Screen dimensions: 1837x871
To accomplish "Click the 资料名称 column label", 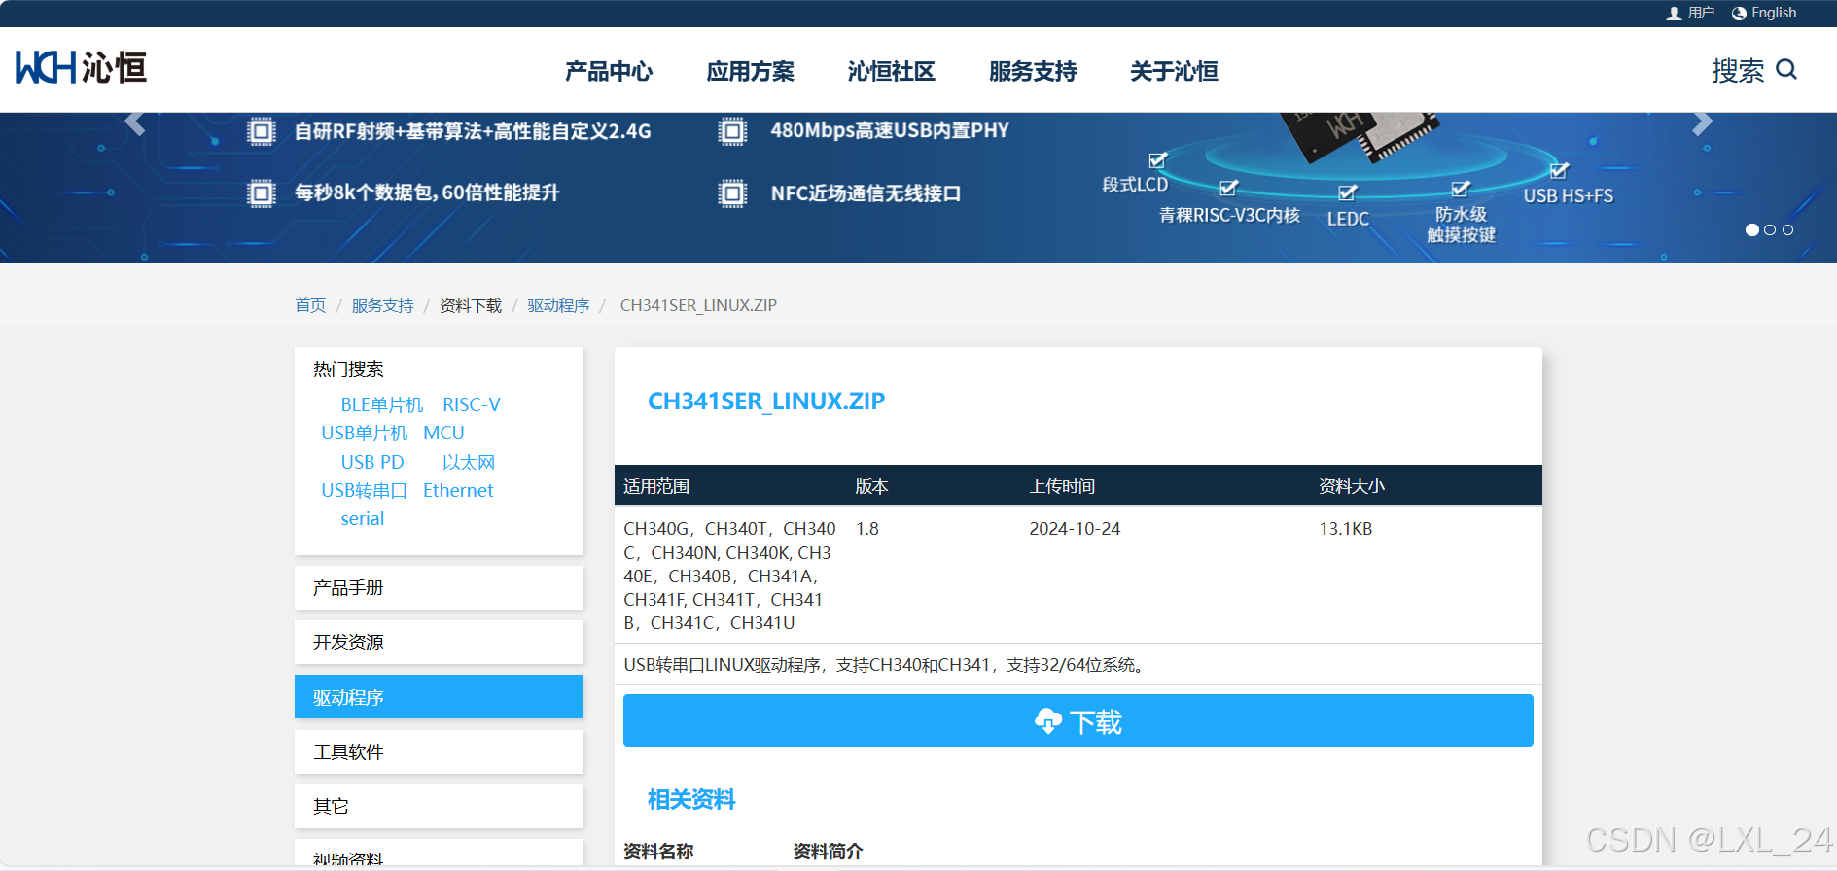I will (658, 852).
